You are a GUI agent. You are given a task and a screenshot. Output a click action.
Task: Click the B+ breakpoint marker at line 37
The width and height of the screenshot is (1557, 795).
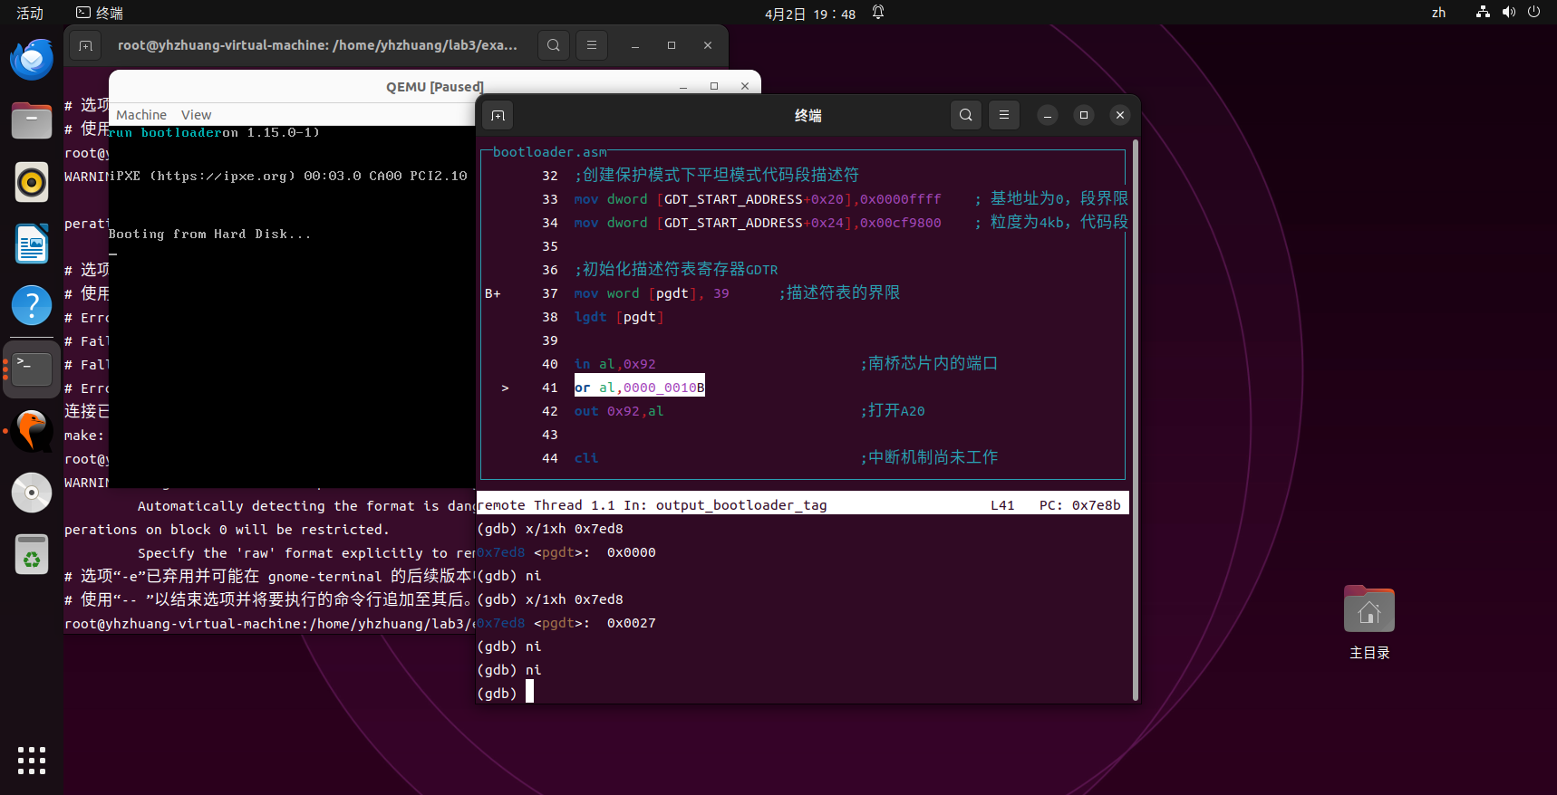[492, 293]
